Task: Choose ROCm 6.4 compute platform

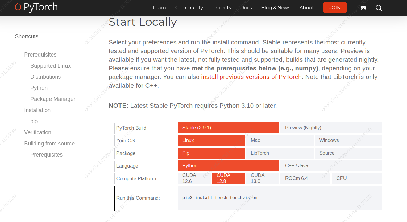Action: pyautogui.click(x=305, y=178)
